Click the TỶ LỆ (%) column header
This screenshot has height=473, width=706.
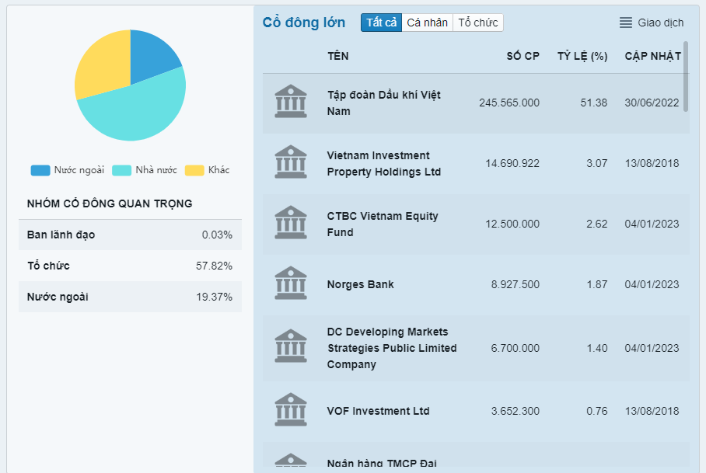pos(582,56)
